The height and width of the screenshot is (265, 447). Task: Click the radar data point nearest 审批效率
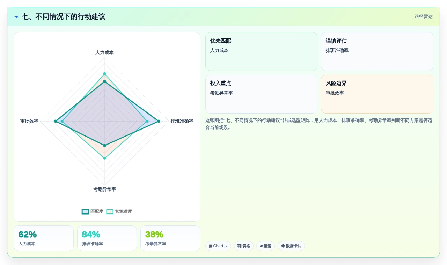[x=56, y=121]
